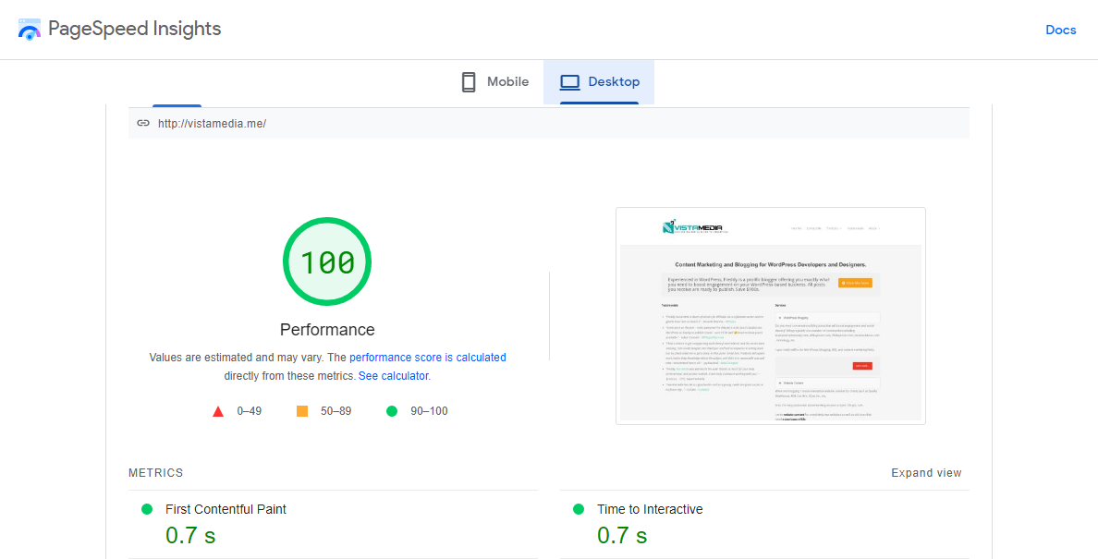The height and width of the screenshot is (559, 1098).
Task: Click the PageSpeed Insights title text
Action: tap(134, 29)
